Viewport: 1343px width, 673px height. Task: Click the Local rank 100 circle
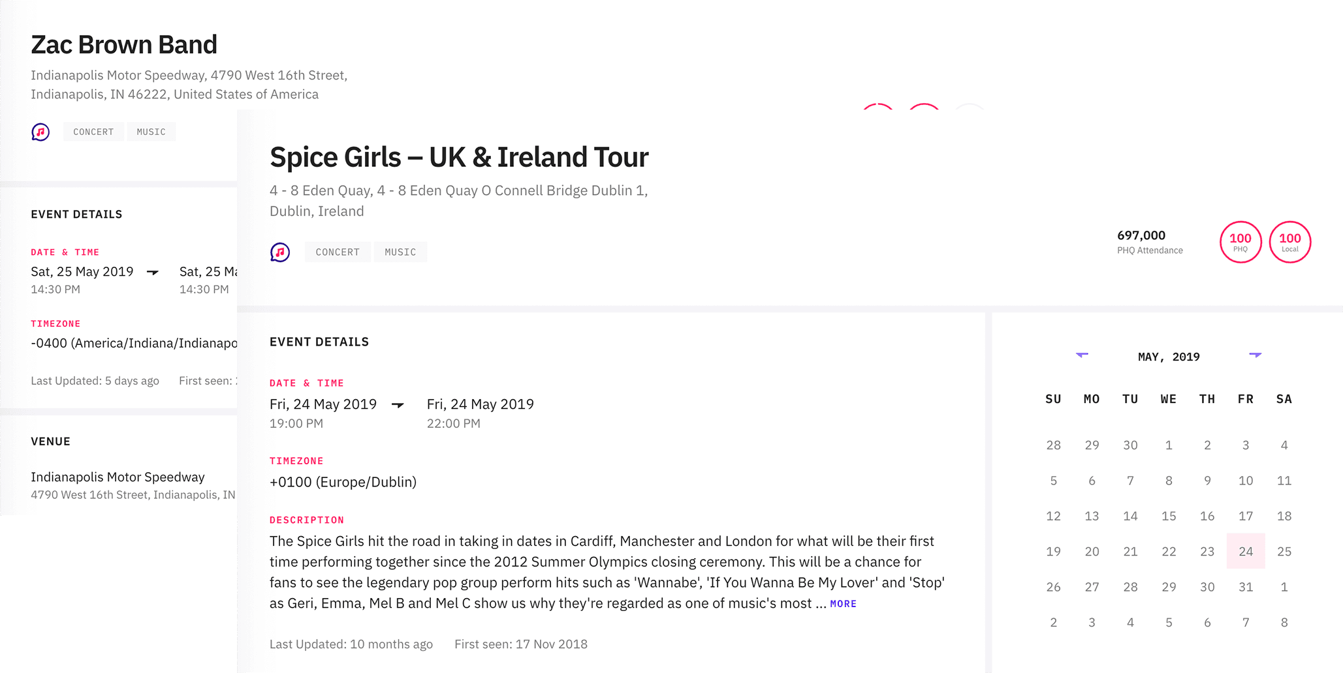point(1289,242)
